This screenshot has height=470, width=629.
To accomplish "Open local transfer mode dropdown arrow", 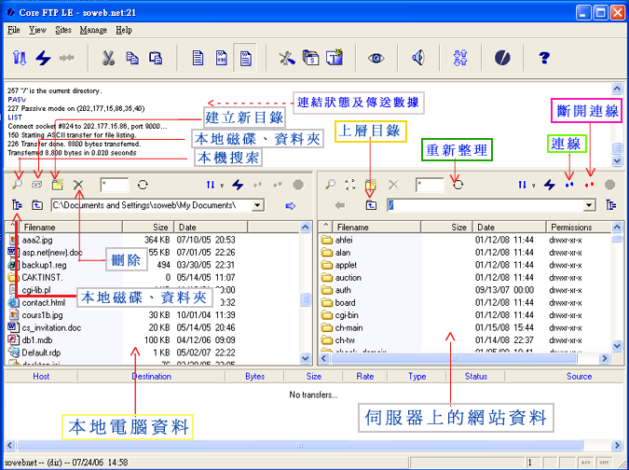I will point(218,186).
